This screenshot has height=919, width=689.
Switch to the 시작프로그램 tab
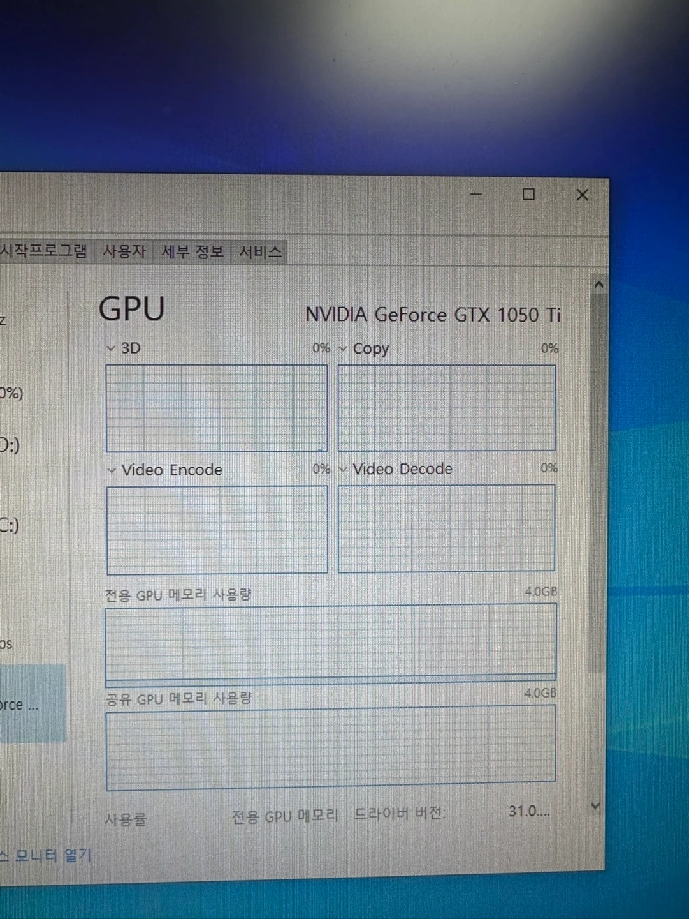point(43,251)
